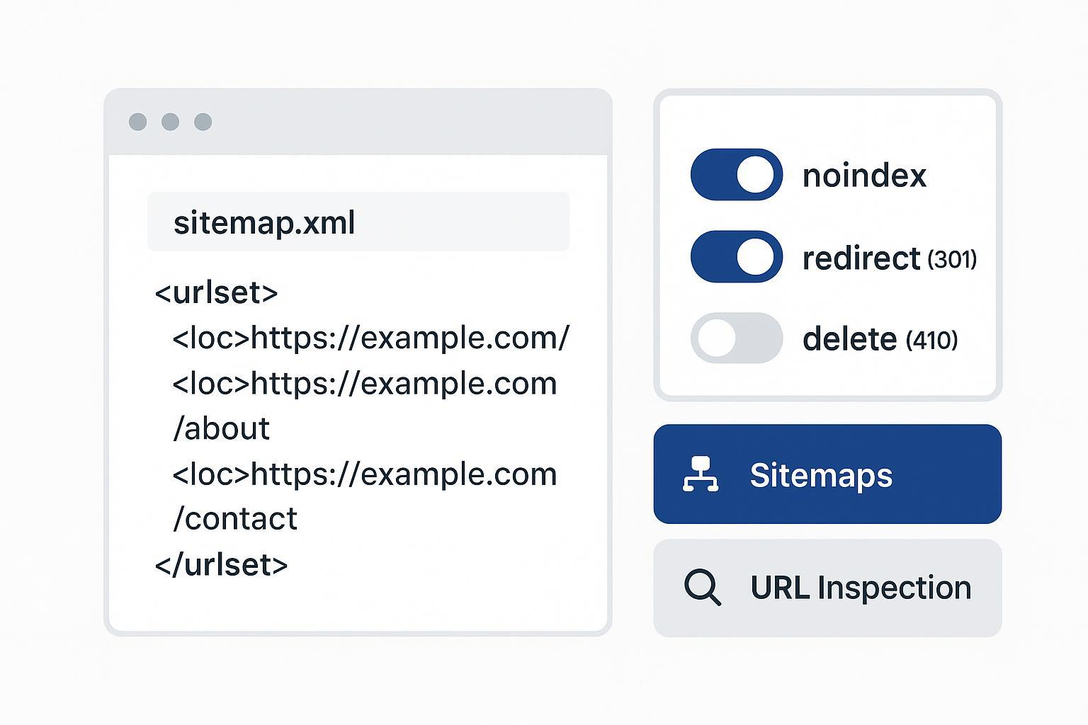Click the sitemap tree icon
1088x725 pixels.
[700, 474]
